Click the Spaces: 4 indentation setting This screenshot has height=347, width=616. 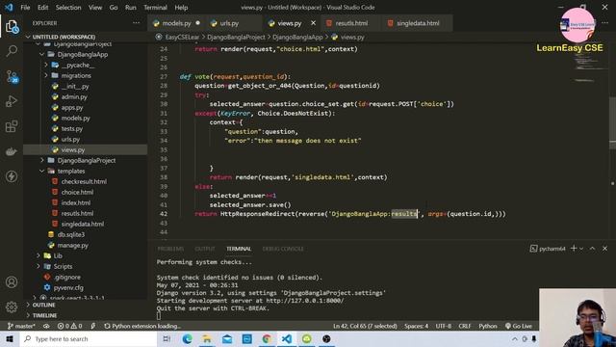pos(417,326)
